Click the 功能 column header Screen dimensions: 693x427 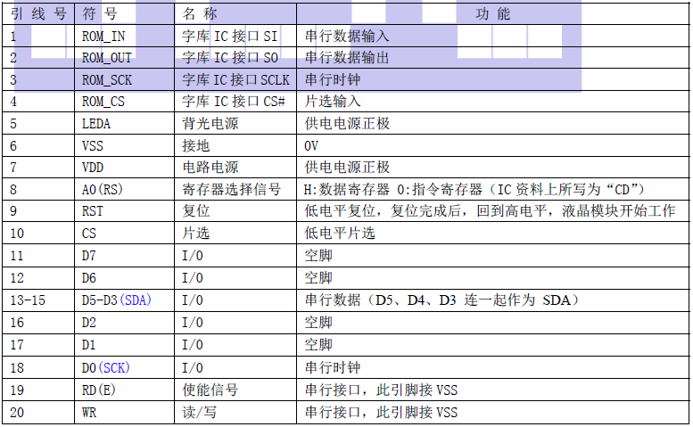point(493,14)
